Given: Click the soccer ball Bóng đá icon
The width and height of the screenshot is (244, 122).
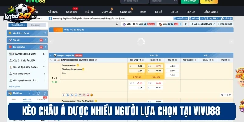Looking at the screenshot, I should tap(55, 55).
